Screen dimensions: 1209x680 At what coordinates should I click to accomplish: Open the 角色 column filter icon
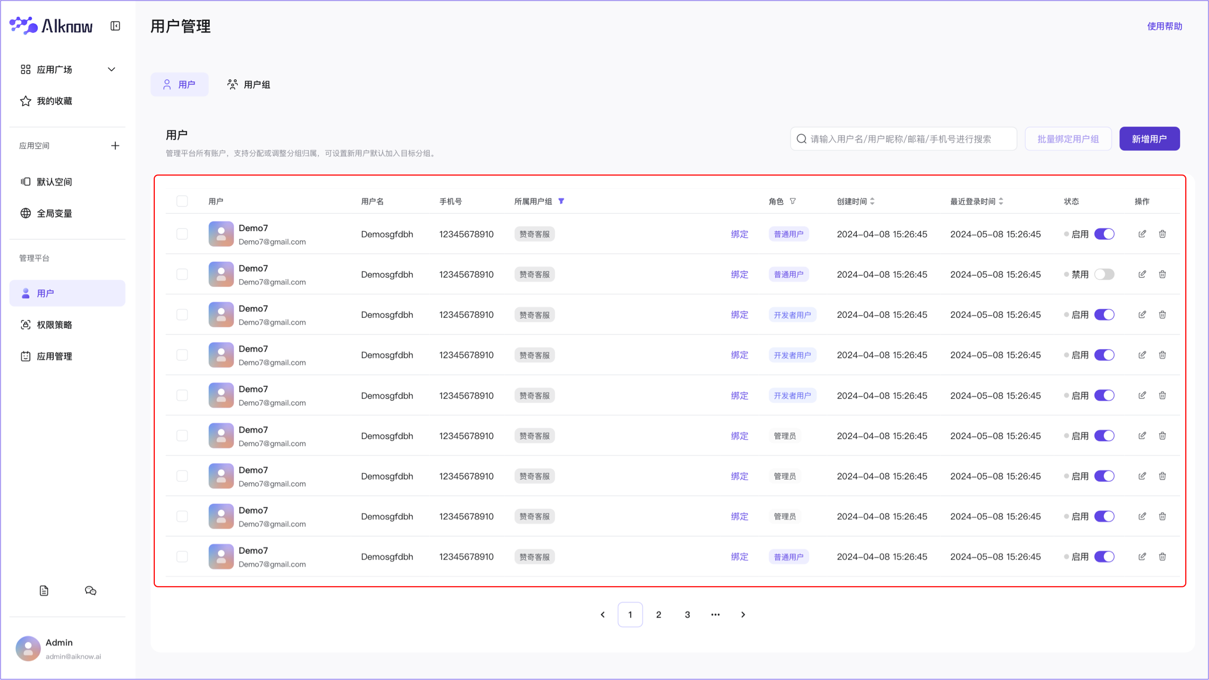(x=793, y=201)
